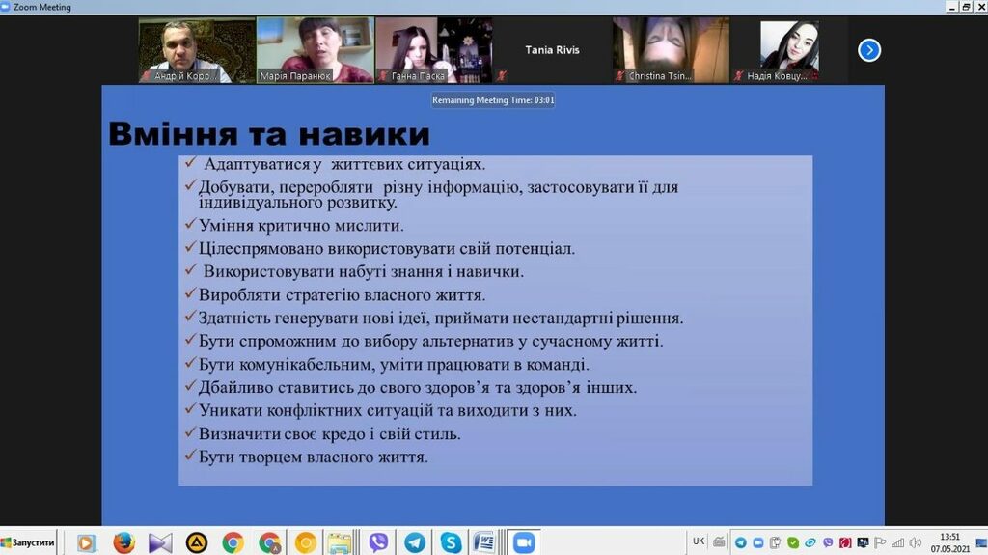Switch to the Zoom taskbar icon
Viewport: 988px width, 555px height.
pyautogui.click(x=524, y=542)
